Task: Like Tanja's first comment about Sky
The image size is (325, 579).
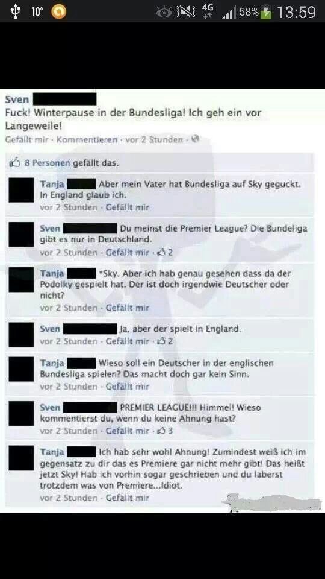Action: tap(128, 207)
